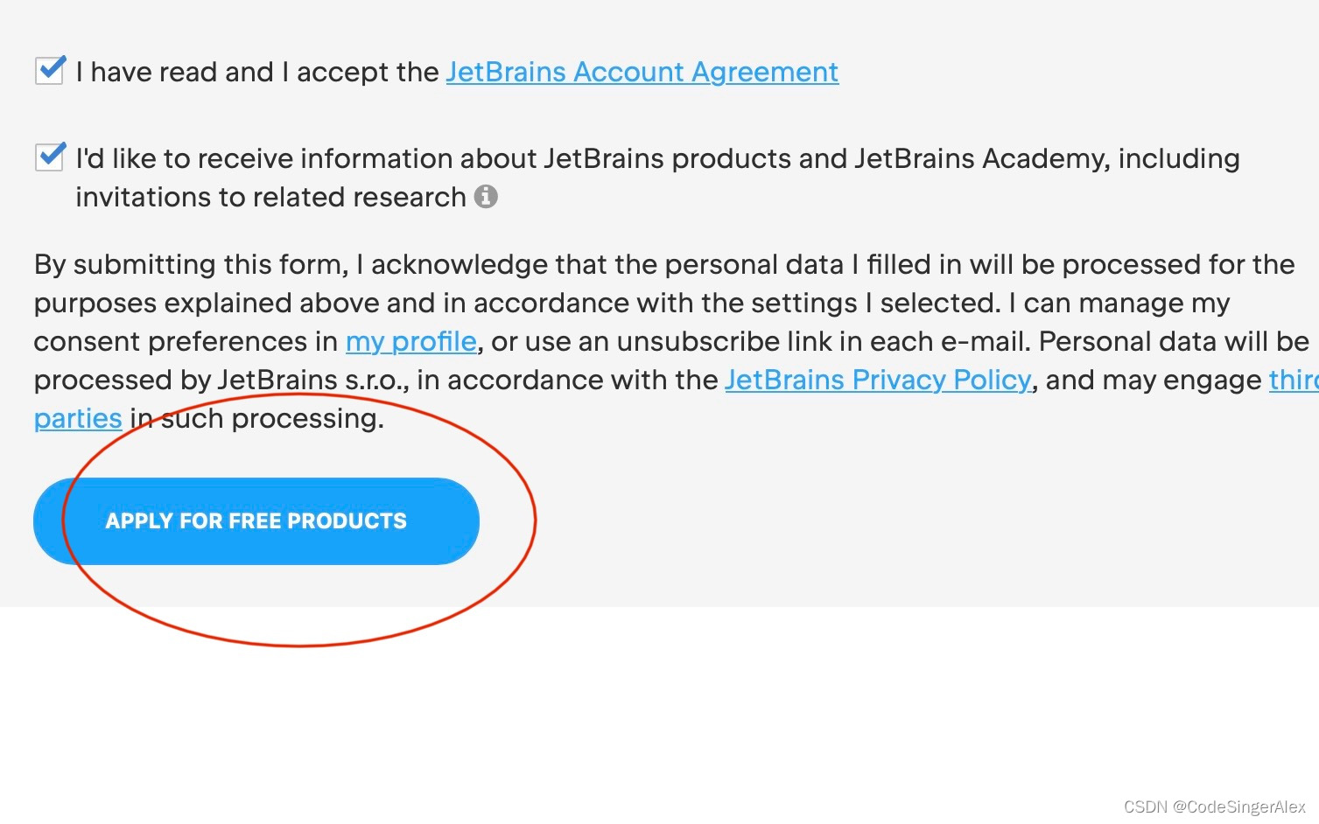
Task: Open the JetBrains Account Agreement link
Action: [x=642, y=72]
